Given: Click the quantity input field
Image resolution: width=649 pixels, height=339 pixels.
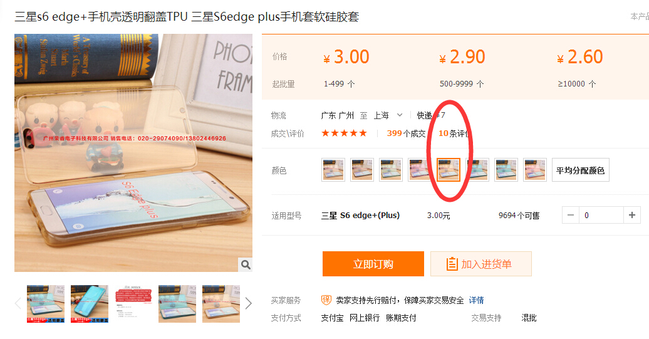Looking at the screenshot, I should tap(601, 215).
